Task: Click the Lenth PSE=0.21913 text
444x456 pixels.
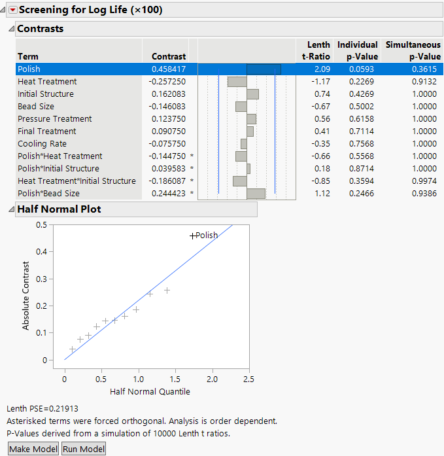Action: point(43,409)
